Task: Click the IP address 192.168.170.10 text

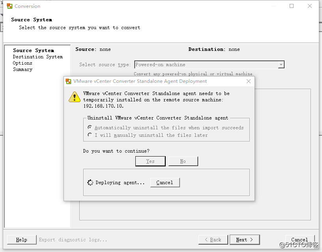Action: click(x=103, y=106)
